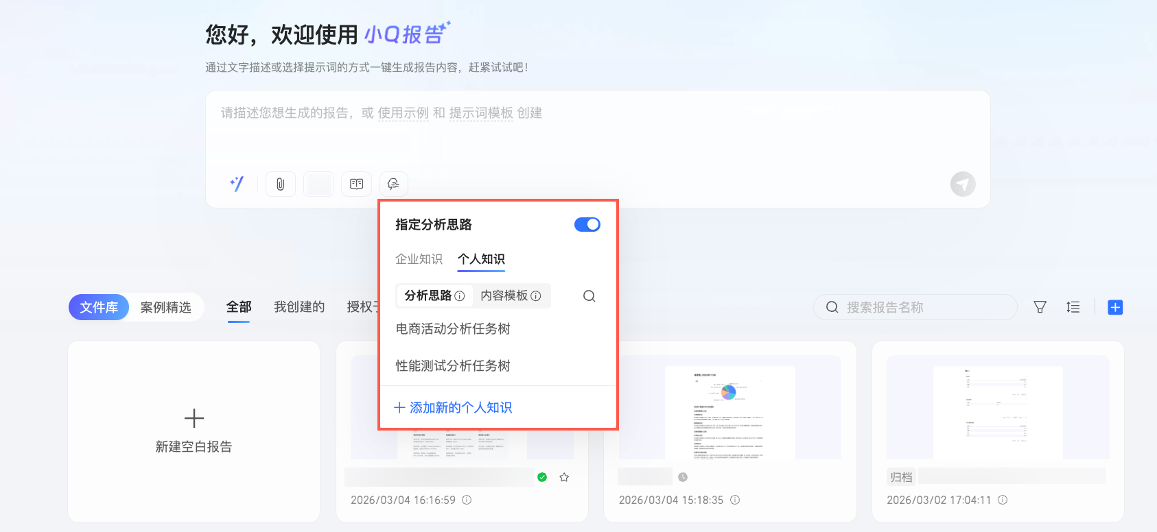Select the 内容模板 segment
Viewport: 1157px width, 532px height.
[511, 295]
